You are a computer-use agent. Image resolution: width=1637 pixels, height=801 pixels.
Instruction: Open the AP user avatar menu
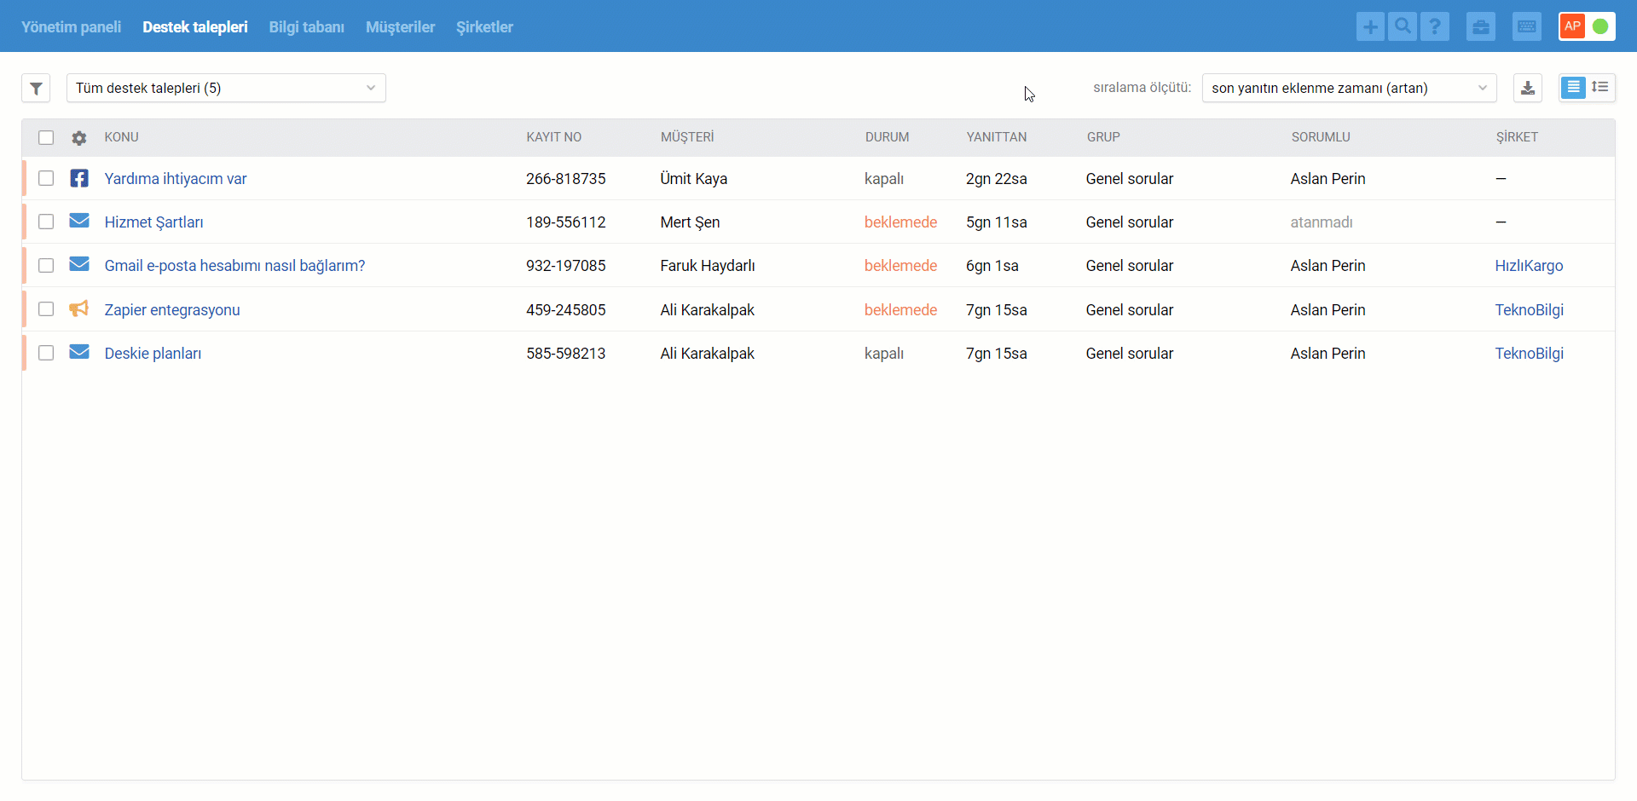coord(1572,26)
